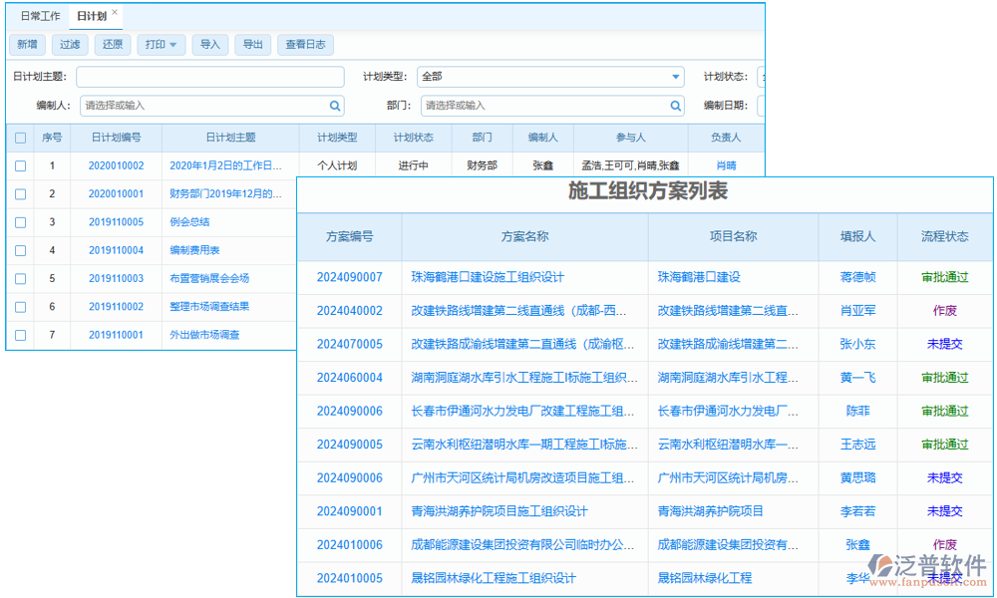Click 审批通过 status for 珠海鹤港口建设施工组织设计
This screenshot has height=598, width=997.
pyautogui.click(x=944, y=278)
